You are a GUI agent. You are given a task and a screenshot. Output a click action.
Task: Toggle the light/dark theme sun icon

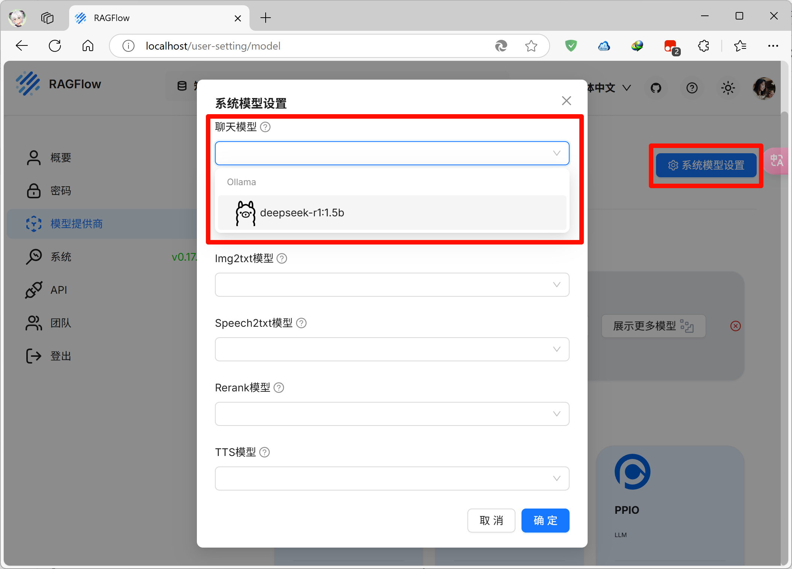pos(728,88)
